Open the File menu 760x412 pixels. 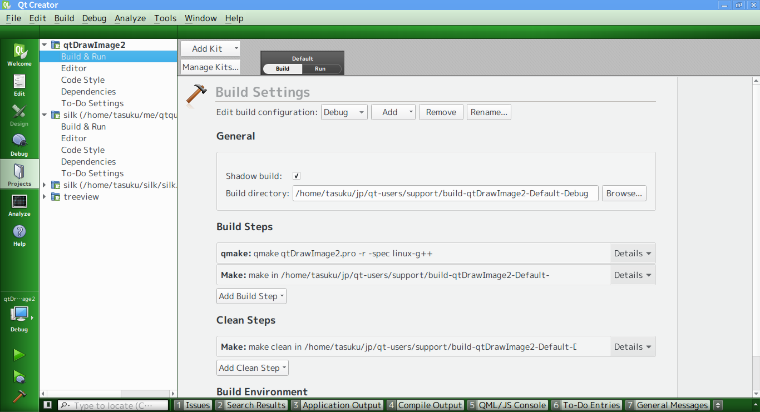coord(13,18)
